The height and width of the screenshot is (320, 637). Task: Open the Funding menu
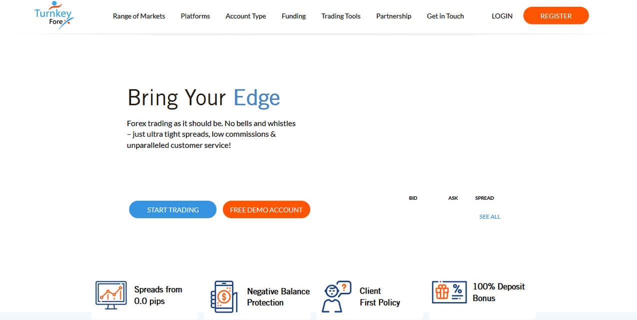click(x=293, y=16)
